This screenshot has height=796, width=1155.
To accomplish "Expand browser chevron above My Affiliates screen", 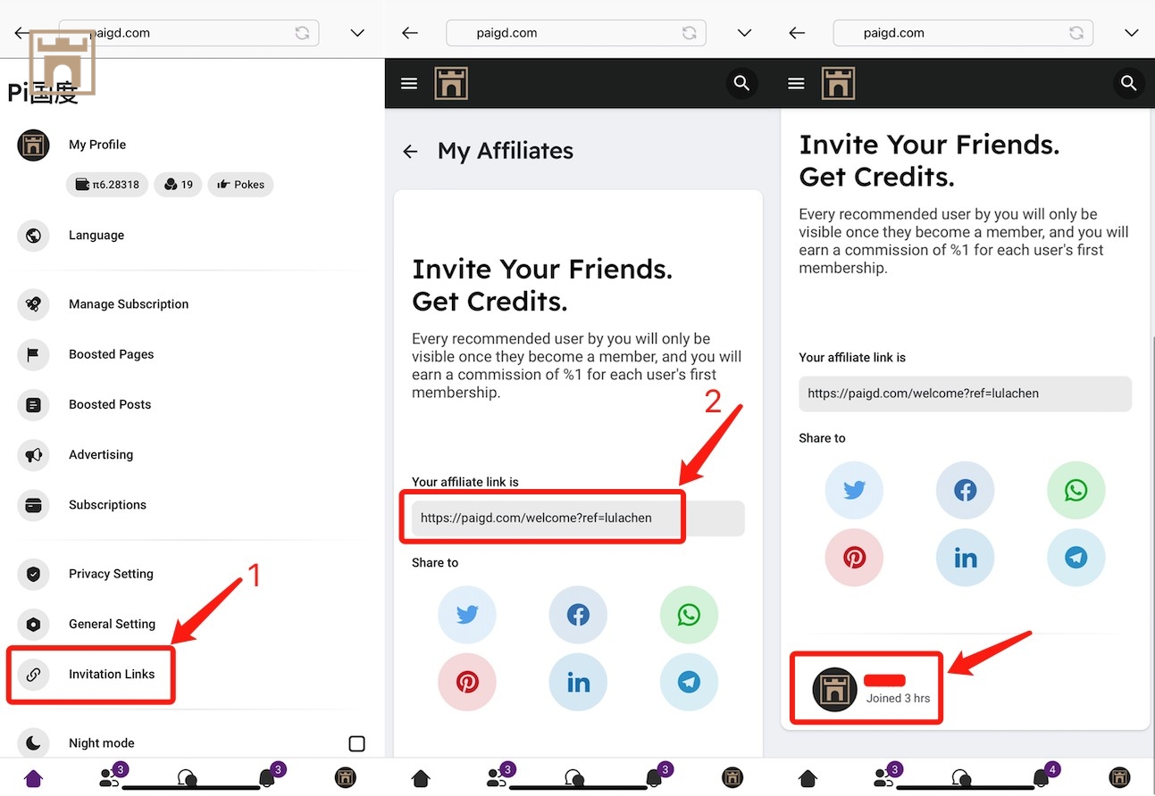I will coord(744,33).
